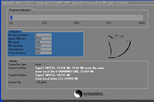Click the Source Partition NTFS description line
The width and height of the screenshot is (154, 102).
coord(70,68)
